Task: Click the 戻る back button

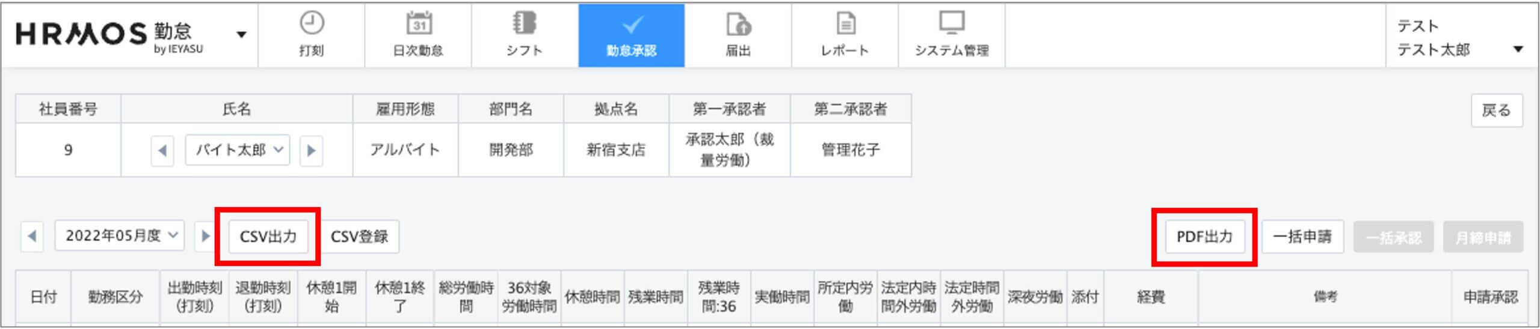Action: [1496, 110]
